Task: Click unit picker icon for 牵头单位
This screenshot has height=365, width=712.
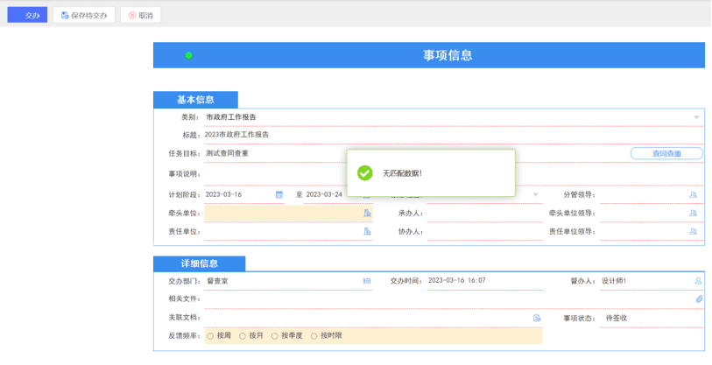Action: click(x=367, y=213)
